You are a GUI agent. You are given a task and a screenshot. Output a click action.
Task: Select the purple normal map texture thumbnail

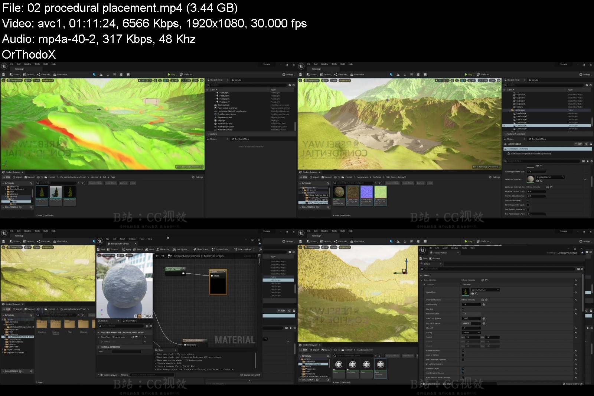point(366,192)
